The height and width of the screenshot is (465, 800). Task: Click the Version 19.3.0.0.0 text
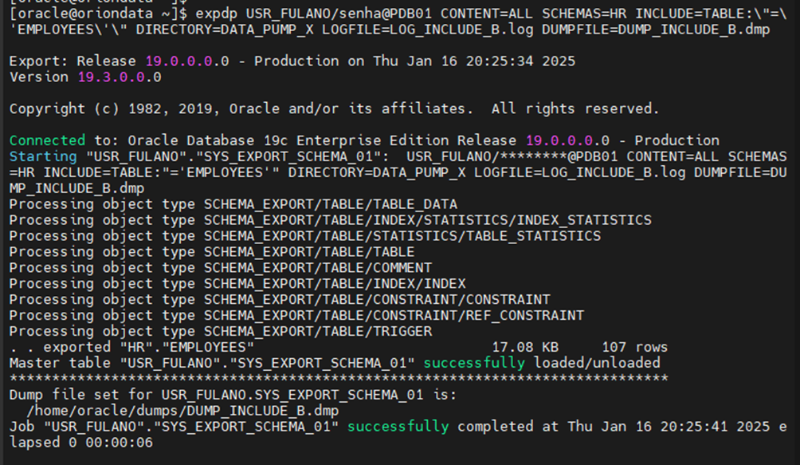tap(85, 77)
